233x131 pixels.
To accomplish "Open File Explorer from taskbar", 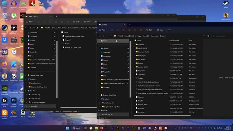I will 96,128.
